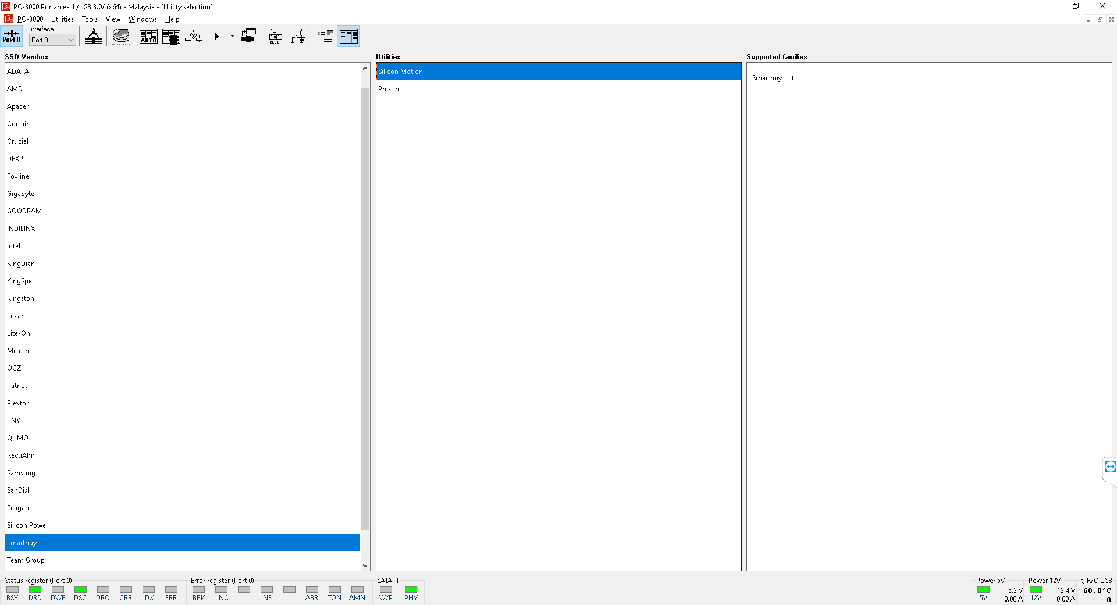Image resolution: width=1117 pixels, height=605 pixels.
Task: Select Kingston in SSD Vendors list
Action: (21, 298)
